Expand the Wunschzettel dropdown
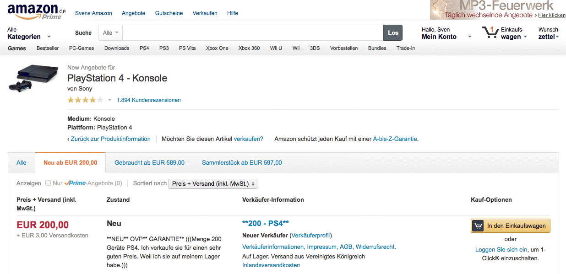Image resolution: width=566 pixels, height=274 pixels. click(549, 33)
